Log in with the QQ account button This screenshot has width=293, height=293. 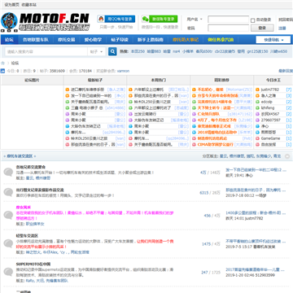pos(116,19)
